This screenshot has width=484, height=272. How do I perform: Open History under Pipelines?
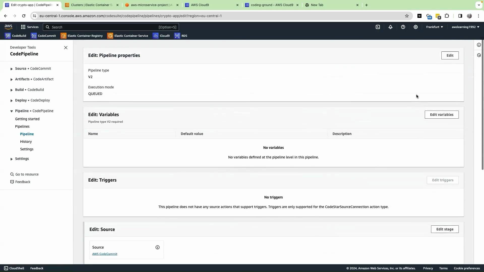26,142
